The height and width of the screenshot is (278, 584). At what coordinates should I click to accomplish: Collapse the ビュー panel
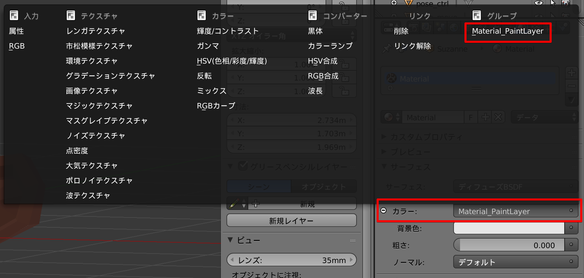click(x=230, y=240)
